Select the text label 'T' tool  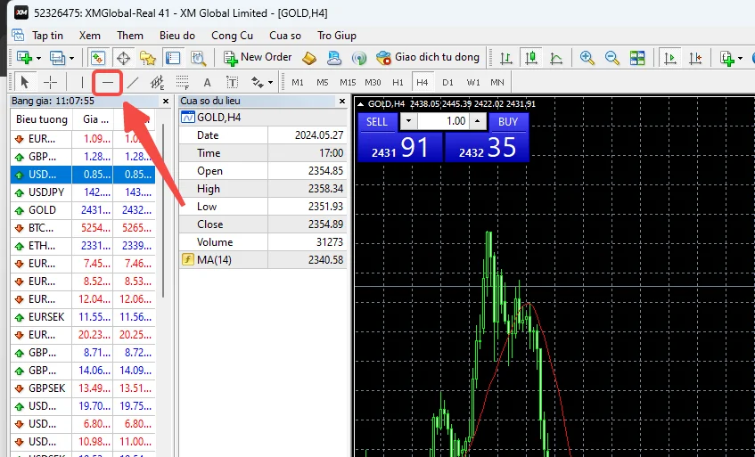[x=232, y=83]
